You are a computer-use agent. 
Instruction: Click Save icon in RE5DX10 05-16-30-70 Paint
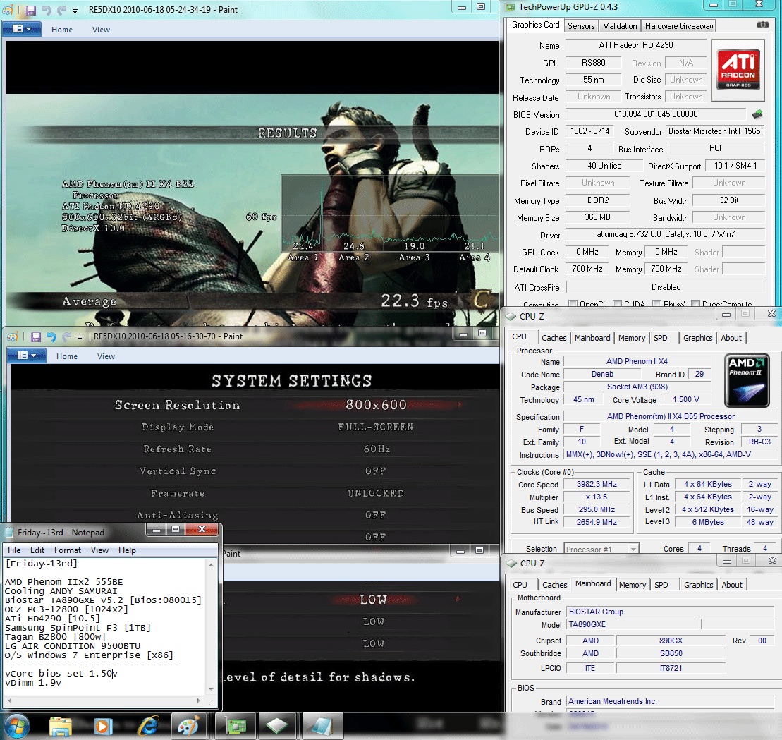coord(36,336)
